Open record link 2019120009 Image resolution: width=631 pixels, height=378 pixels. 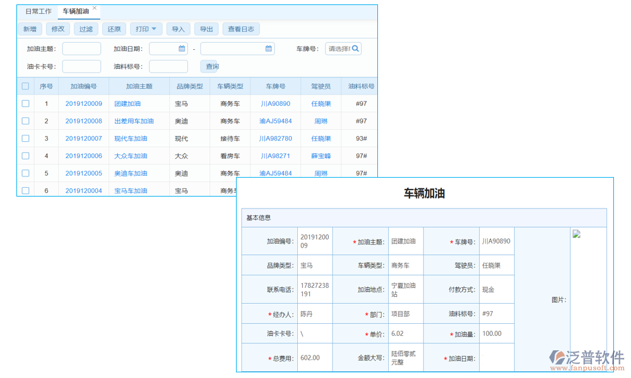click(x=86, y=103)
